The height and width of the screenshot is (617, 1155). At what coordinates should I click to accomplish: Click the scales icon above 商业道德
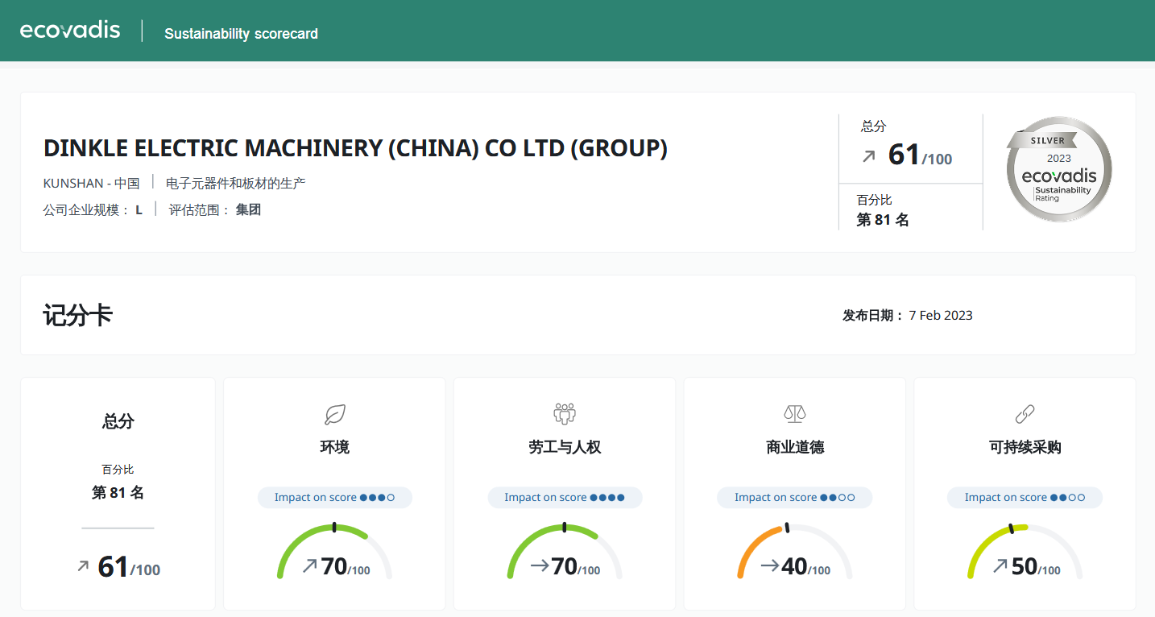pos(795,414)
